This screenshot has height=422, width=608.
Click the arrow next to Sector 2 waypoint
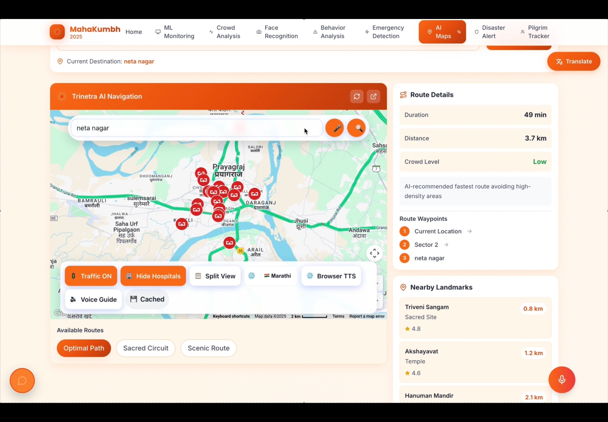[446, 245]
